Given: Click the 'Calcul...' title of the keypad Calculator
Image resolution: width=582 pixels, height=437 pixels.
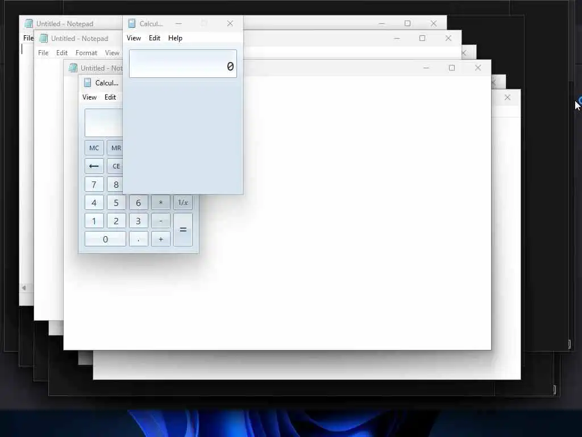Looking at the screenshot, I should click(x=107, y=83).
